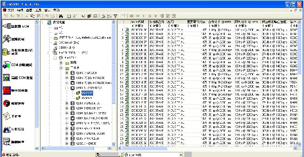This screenshot has height=157, width=304.
Task: Click tree panel horizontal scroll right arrow
Action: pos(109,148)
